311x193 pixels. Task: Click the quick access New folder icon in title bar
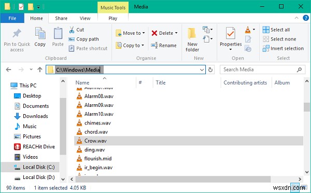coord(31,7)
